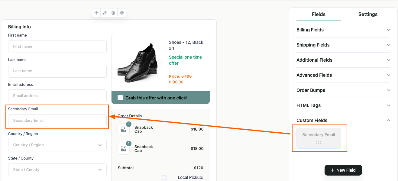
Task: Click the move handle icon in the floating toolbar
Action: tap(96, 13)
